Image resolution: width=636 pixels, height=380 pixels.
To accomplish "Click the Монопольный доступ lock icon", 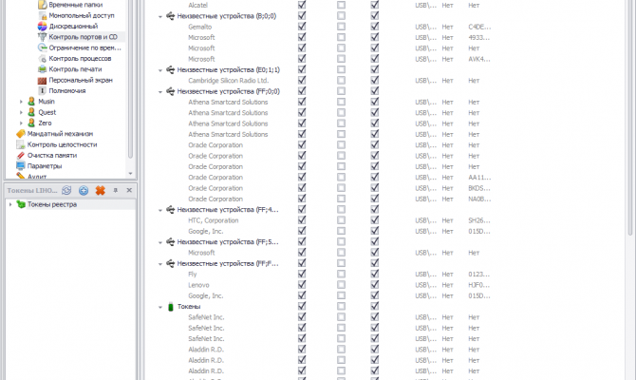I will pos(42,15).
